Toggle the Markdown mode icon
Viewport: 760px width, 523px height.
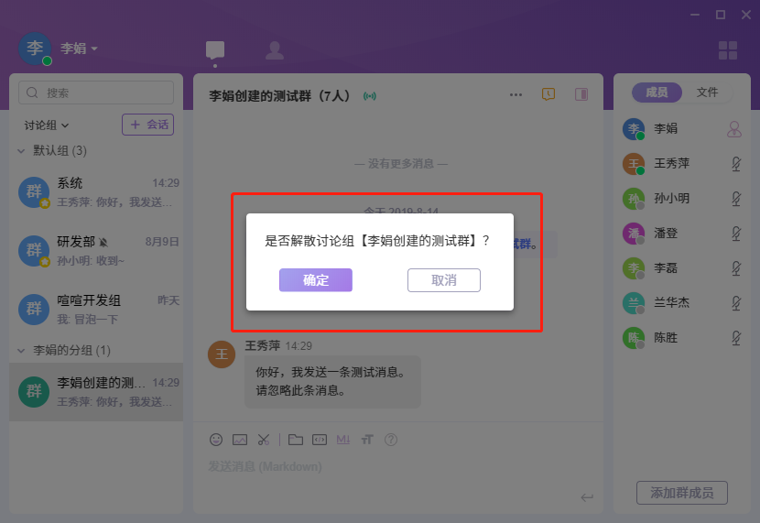click(x=343, y=440)
